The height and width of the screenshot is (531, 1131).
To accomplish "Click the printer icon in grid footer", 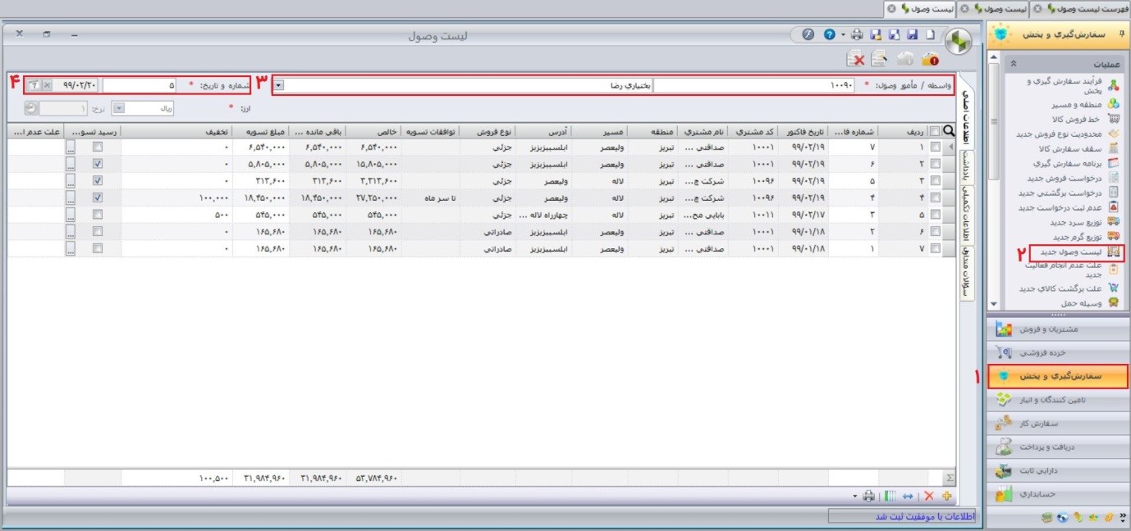I will [x=869, y=496].
